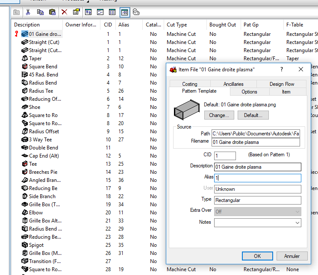This screenshot has height=275, width=318.
Task: Click the Cut scissors toolbar icon
Action: click(28, 12)
